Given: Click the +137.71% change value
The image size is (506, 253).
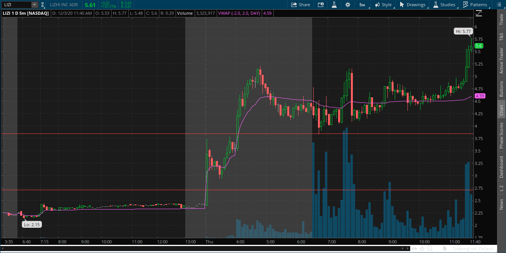Looking at the screenshot, I should tap(108, 7).
